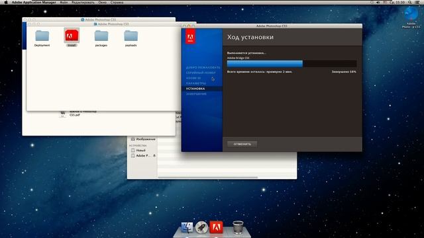Image resolution: width=424 pixels, height=238 pixels.
Task: Open Spotlight search in the menu bar
Action: [x=410, y=3]
